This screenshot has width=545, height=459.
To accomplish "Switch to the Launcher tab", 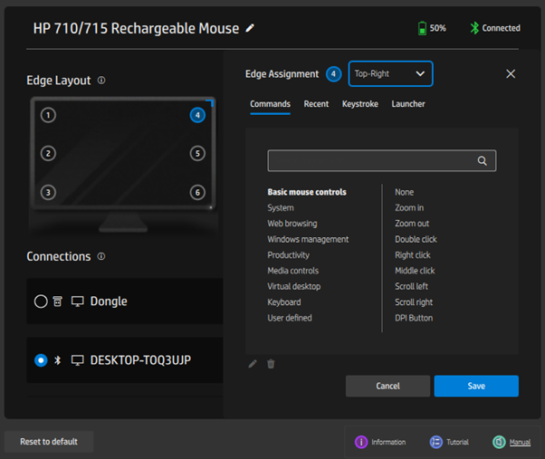I will (408, 104).
